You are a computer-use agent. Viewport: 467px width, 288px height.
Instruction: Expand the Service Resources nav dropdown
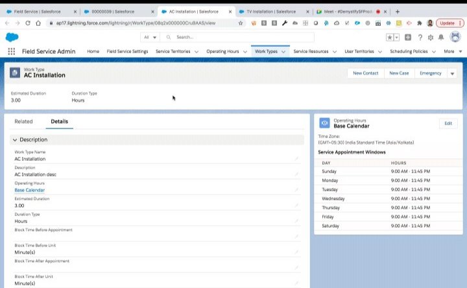pos(335,51)
